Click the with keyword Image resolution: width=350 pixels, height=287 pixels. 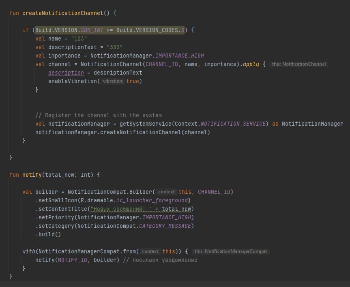coord(28,251)
